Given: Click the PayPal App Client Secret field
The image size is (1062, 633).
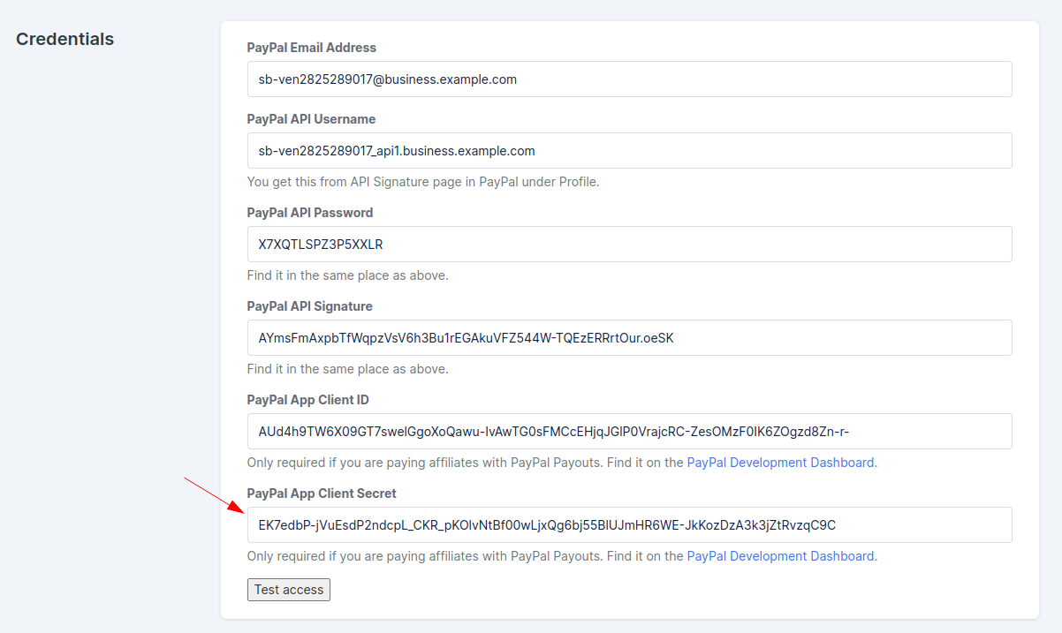Looking at the screenshot, I should pyautogui.click(x=629, y=525).
